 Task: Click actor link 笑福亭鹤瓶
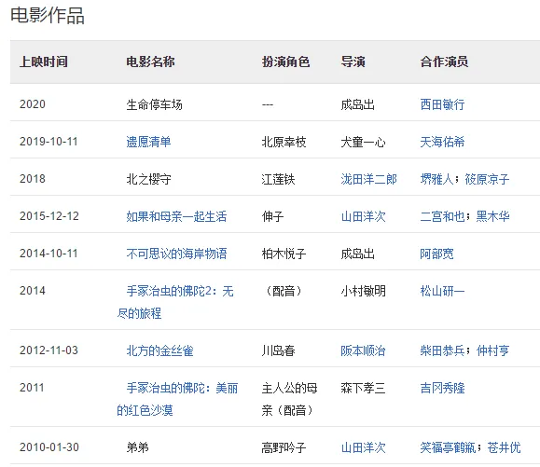click(448, 447)
